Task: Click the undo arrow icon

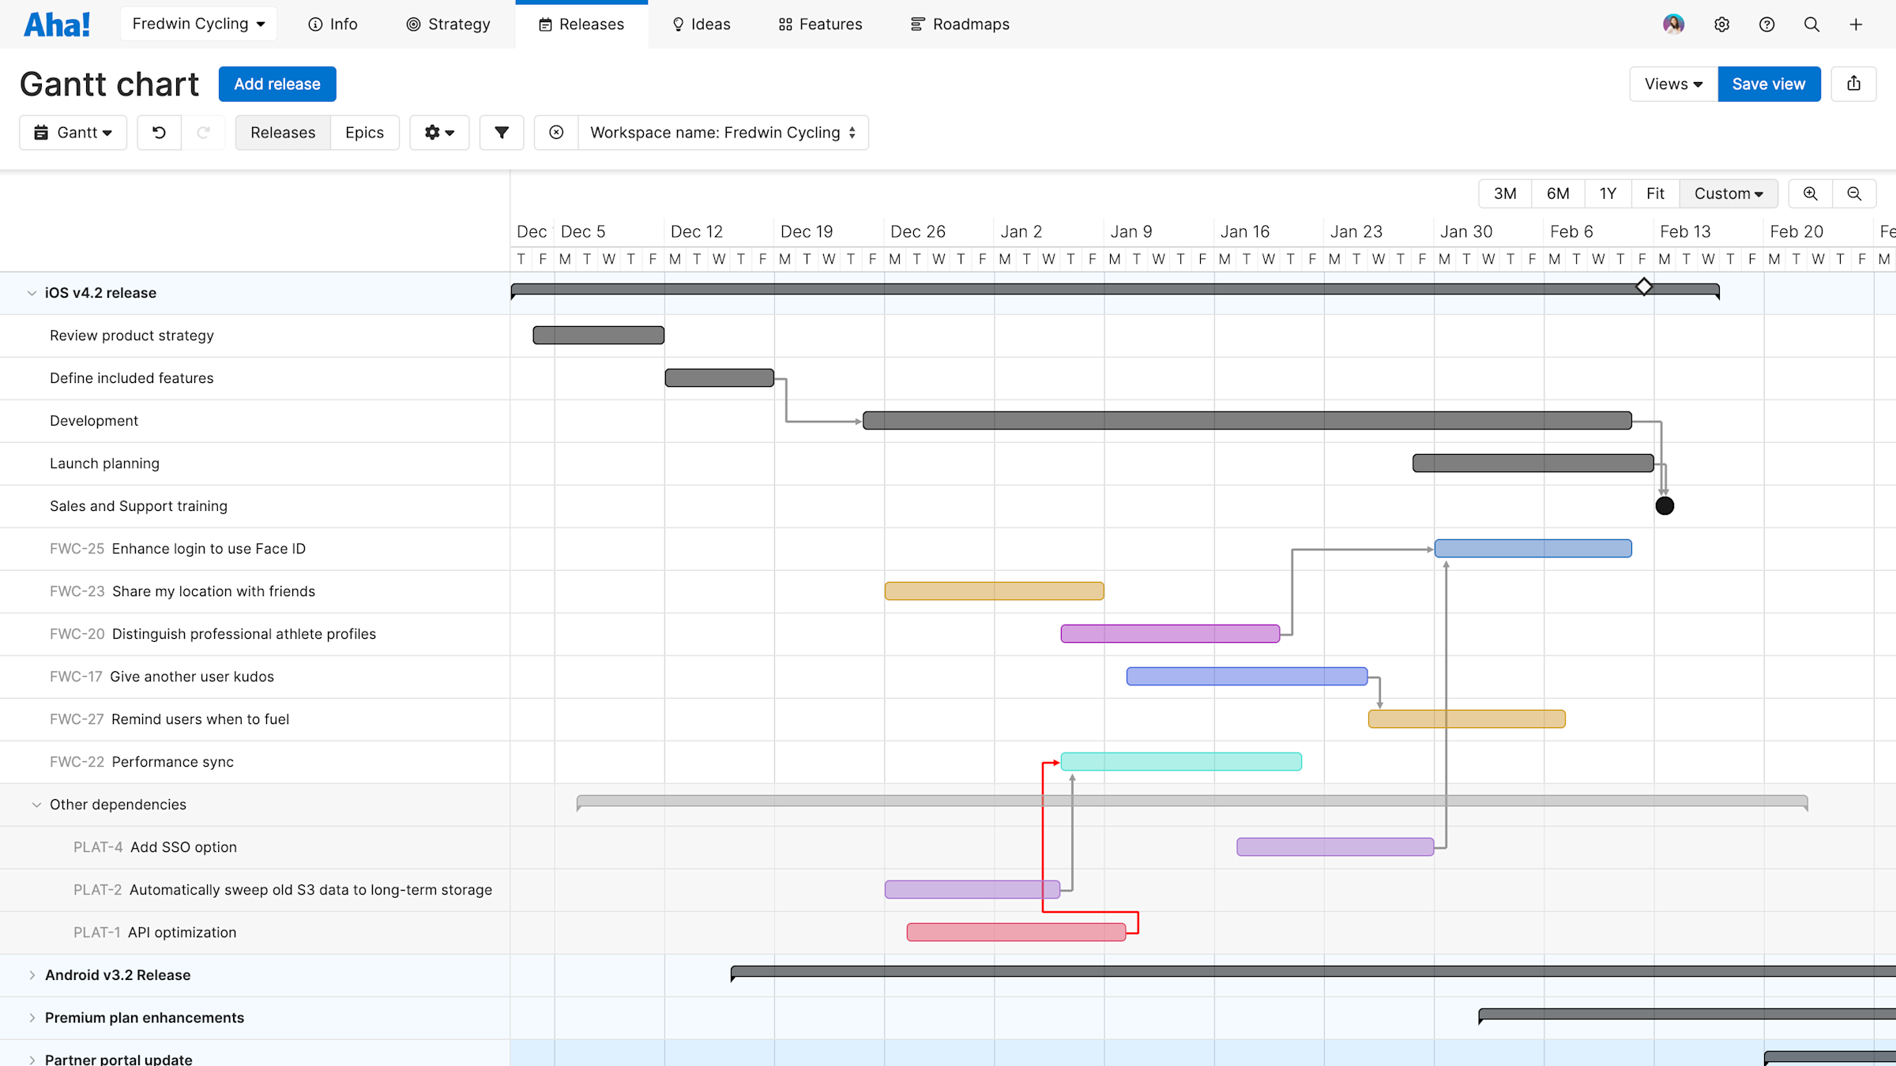Action: pos(159,132)
